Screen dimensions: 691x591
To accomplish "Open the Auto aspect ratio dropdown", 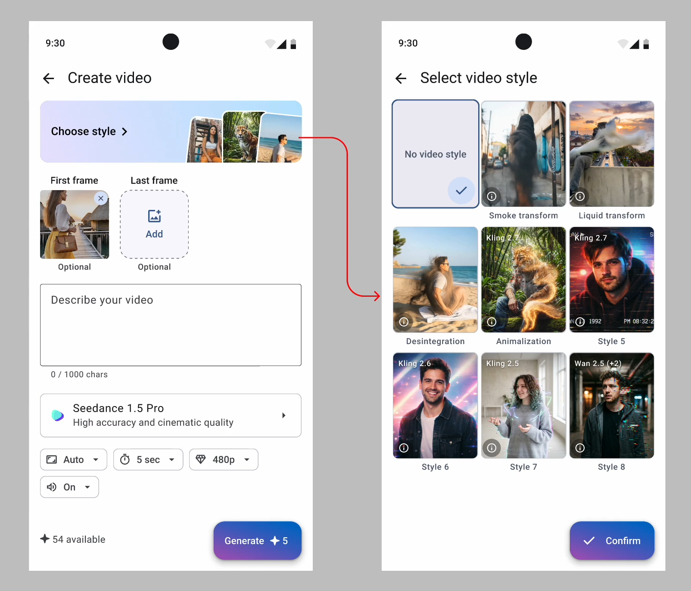I will point(74,460).
